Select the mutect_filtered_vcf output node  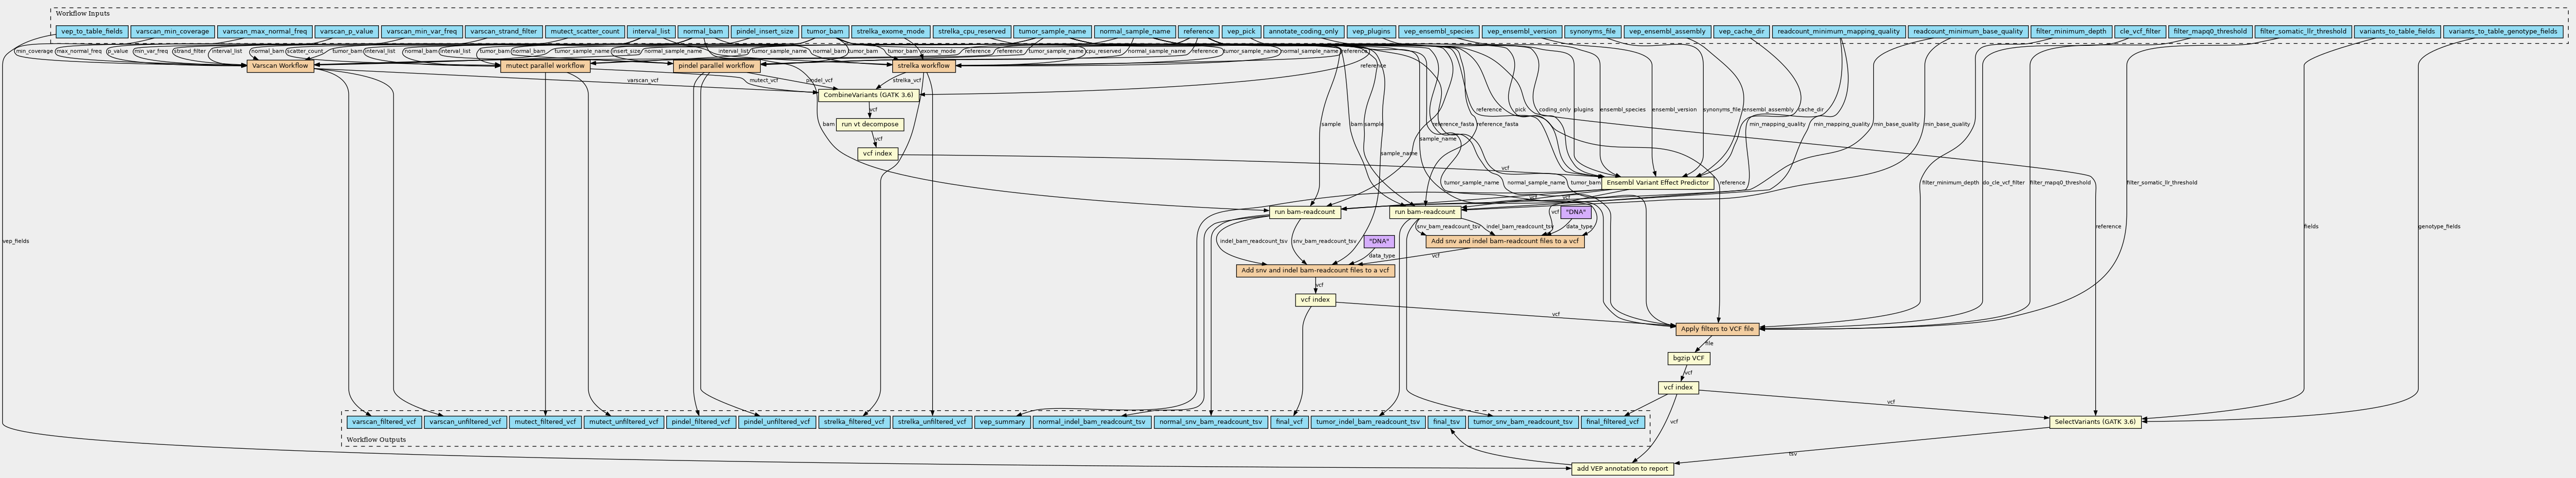546,422
